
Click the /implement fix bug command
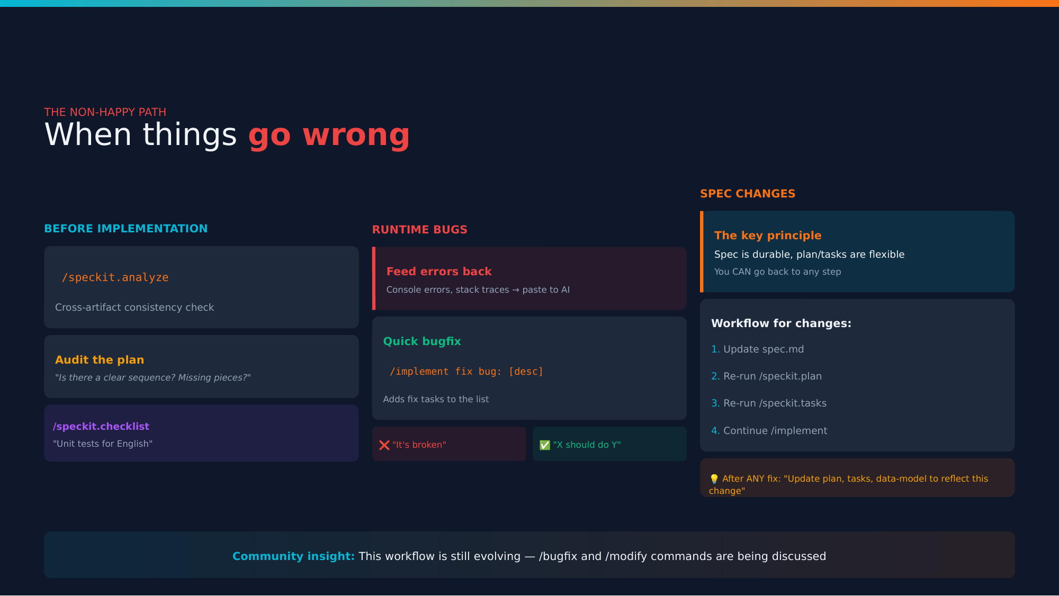tap(466, 371)
